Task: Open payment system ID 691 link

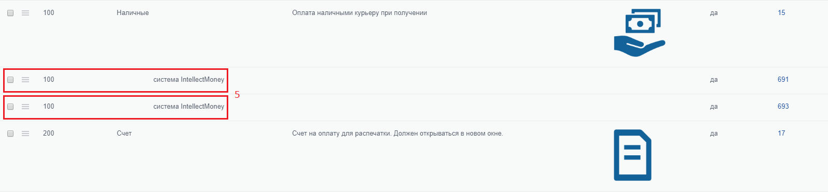Action: [783, 80]
